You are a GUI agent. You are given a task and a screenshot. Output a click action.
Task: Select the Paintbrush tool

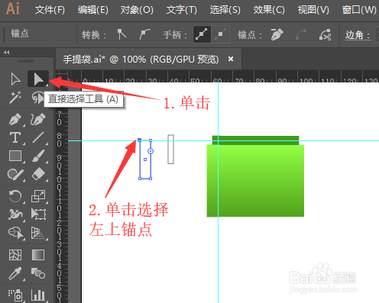[x=38, y=156]
